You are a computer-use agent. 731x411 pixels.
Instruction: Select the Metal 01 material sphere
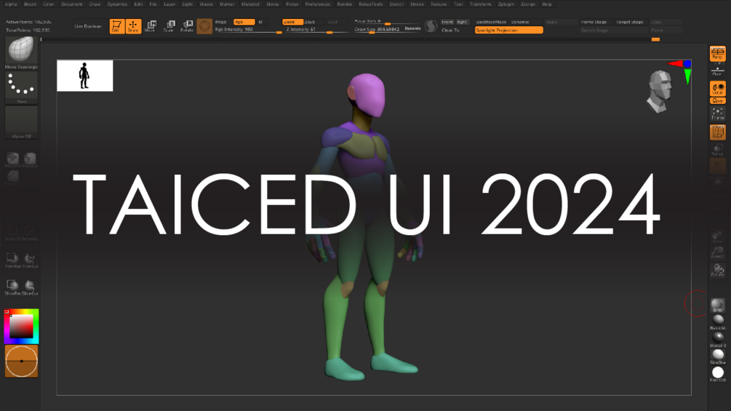pos(718,340)
